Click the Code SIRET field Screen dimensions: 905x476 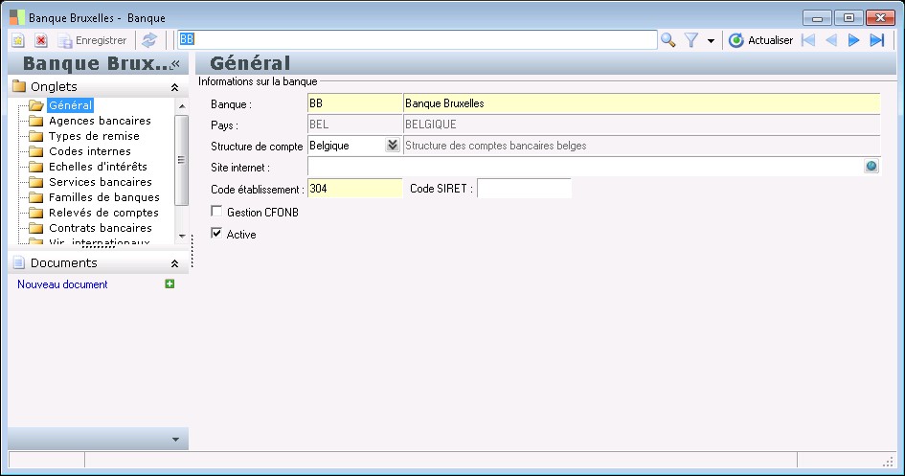[524, 188]
